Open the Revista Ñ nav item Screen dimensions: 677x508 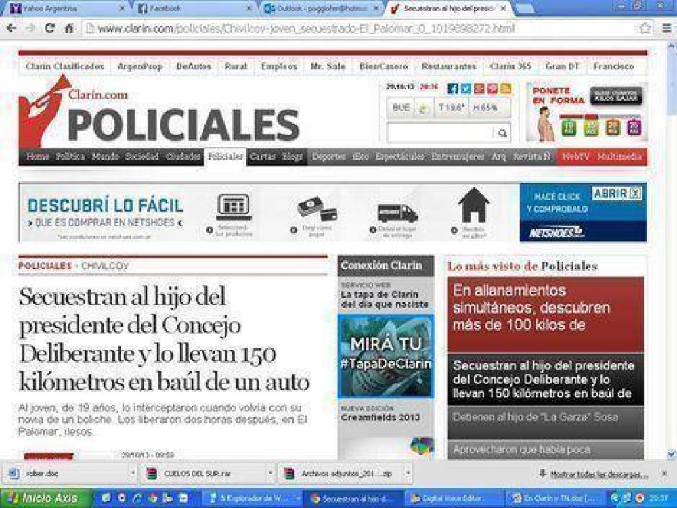pos(532,156)
